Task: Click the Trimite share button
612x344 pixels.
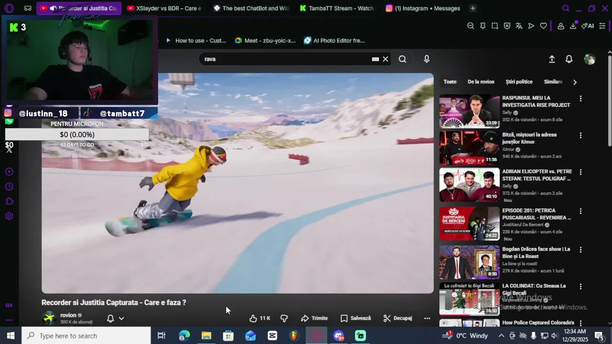Action: coord(314,318)
